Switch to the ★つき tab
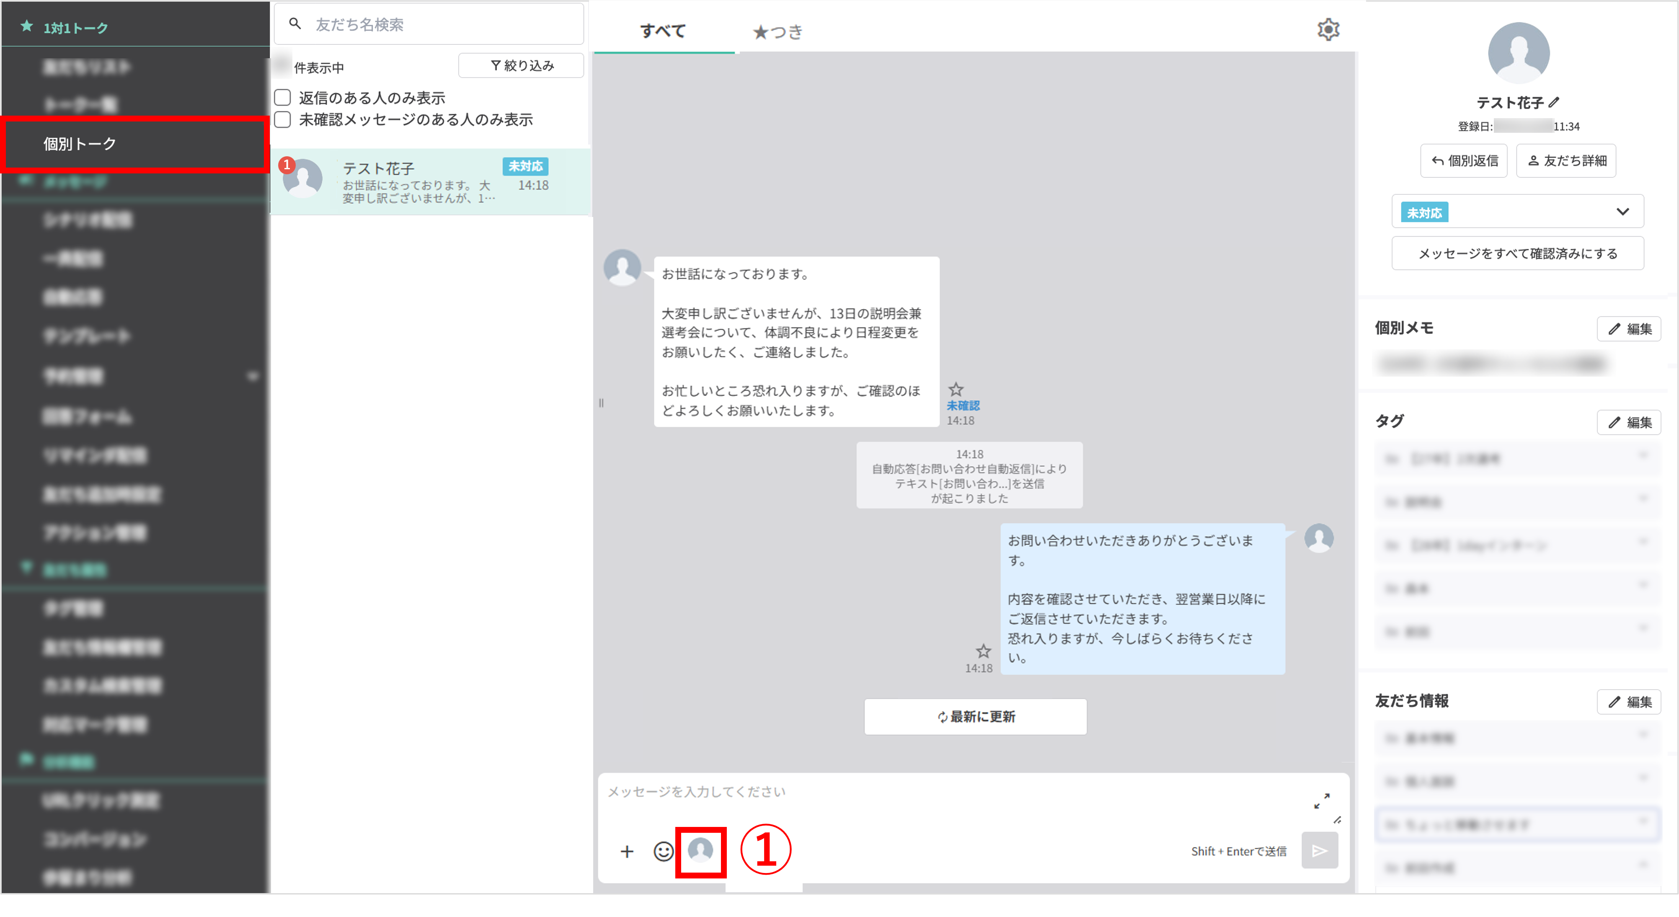 click(x=778, y=31)
